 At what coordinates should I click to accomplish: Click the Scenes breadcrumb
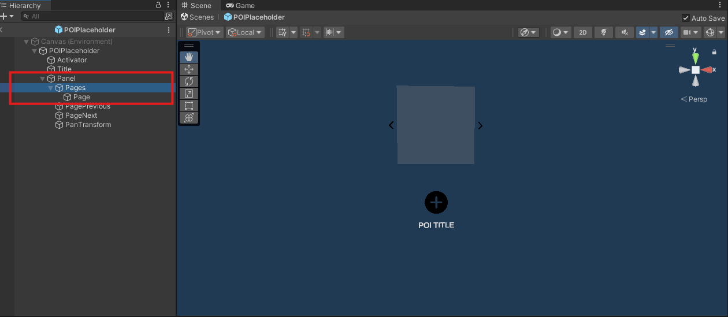(197, 17)
